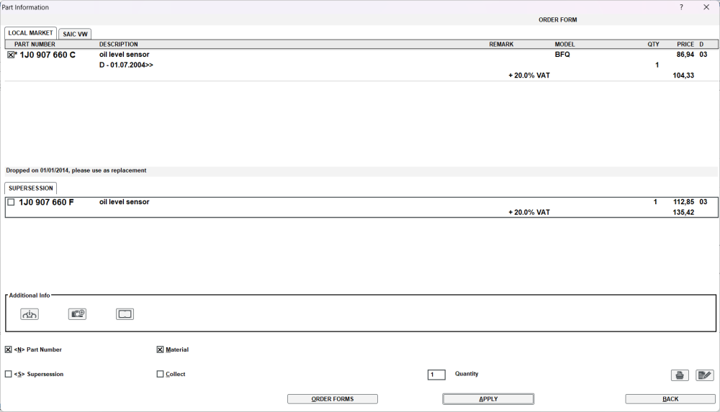720x412 pixels.
Task: Select the SUPERSESSION tab
Action: click(x=31, y=188)
